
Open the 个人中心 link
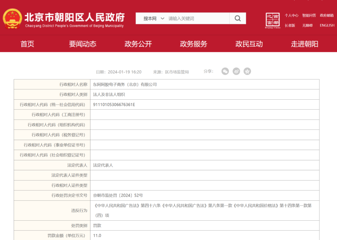(x=291, y=15)
